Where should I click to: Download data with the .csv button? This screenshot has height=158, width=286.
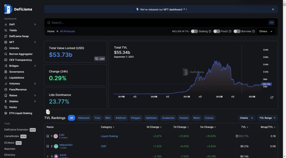(100, 59)
